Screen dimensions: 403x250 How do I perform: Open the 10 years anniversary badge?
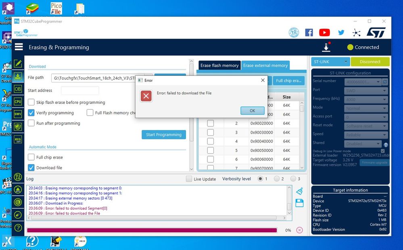pos(294,32)
